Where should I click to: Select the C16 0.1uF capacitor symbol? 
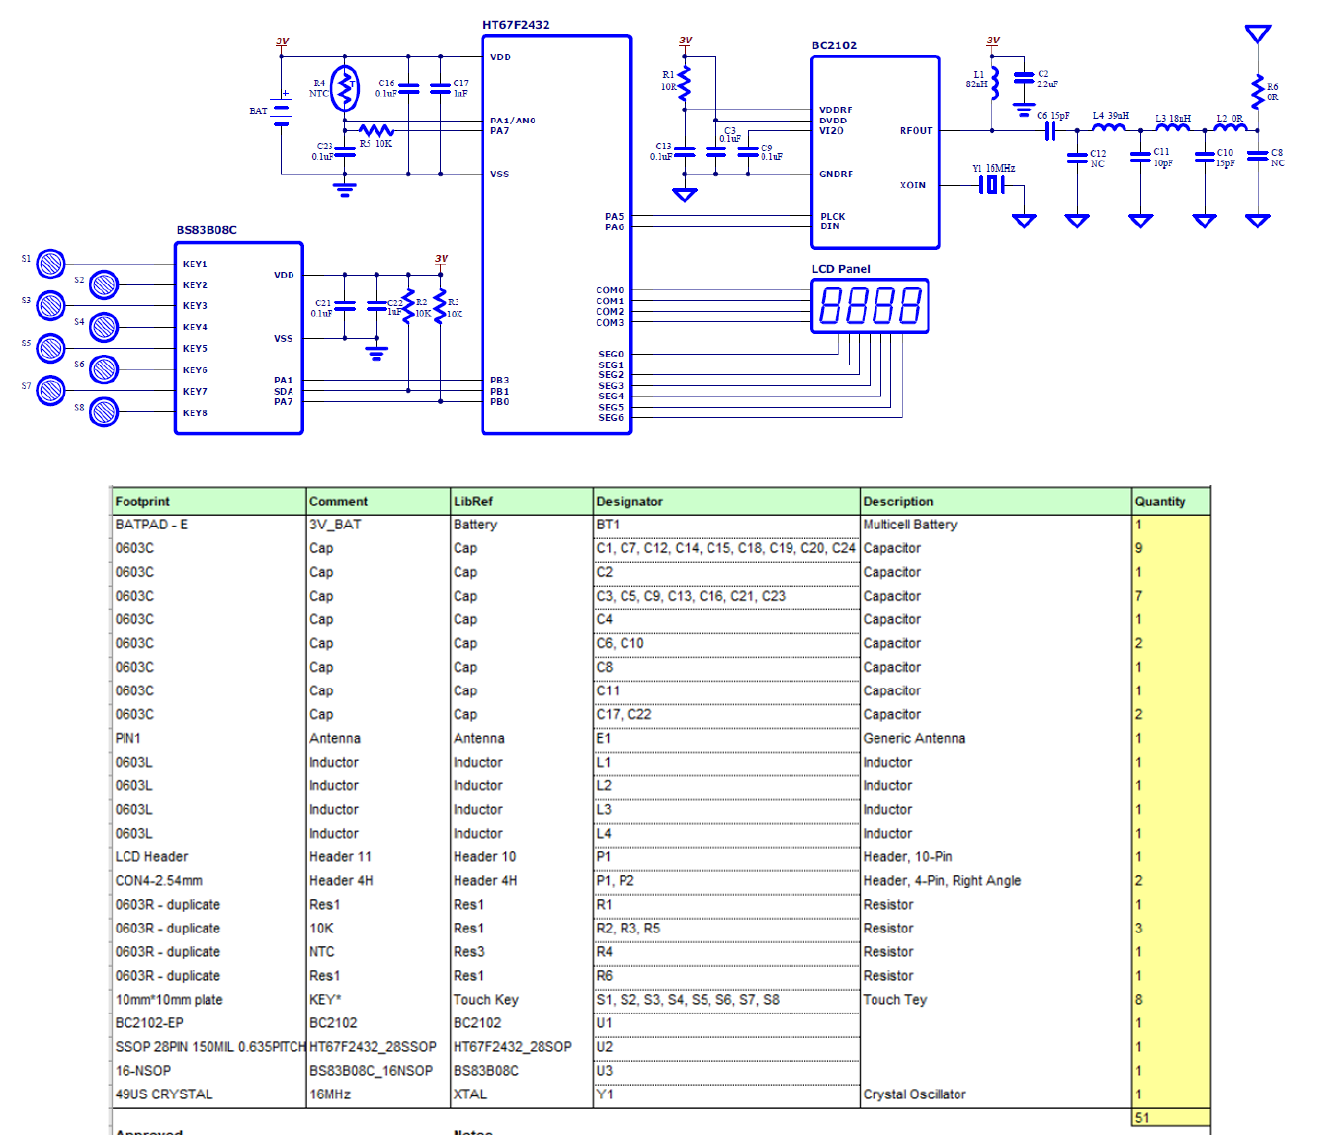click(x=408, y=89)
